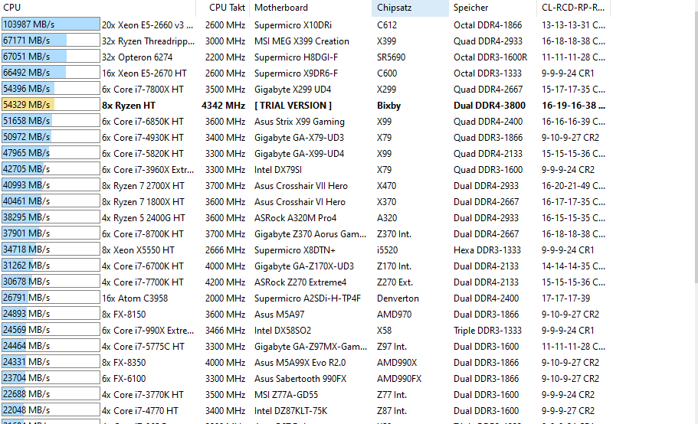Click the Z370 Int. chipset cell
Viewport: 698px width, 424px height.
tap(394, 233)
